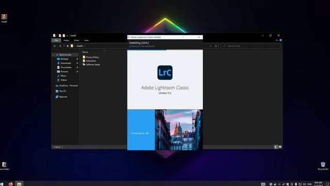Image resolution: width=330 pixels, height=186 pixels.
Task: Open the touch keyboard tray icon
Action: pyautogui.click(x=263, y=184)
